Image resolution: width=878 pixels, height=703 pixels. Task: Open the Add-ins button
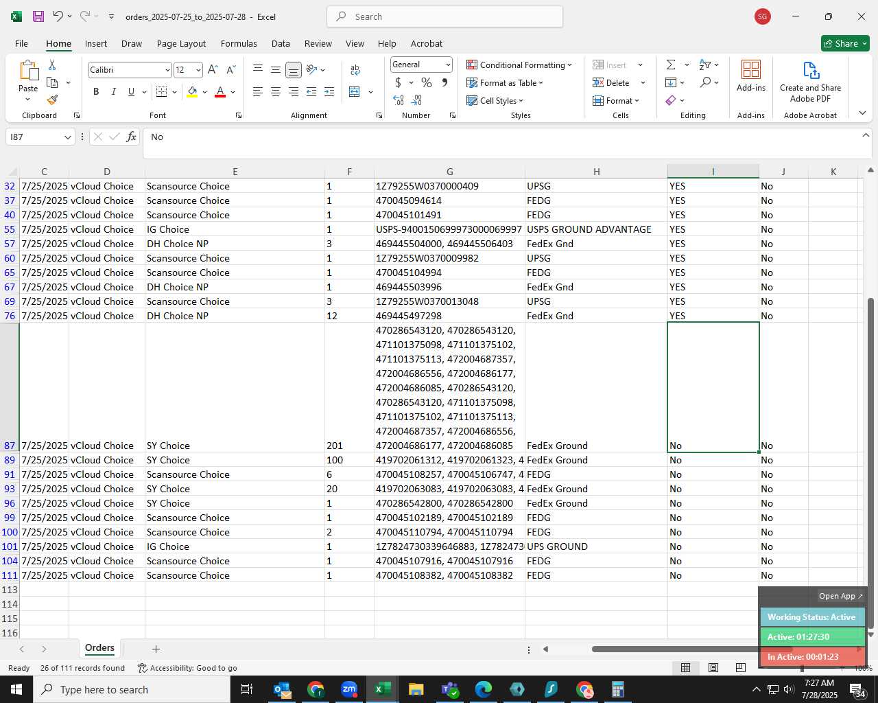(x=751, y=76)
